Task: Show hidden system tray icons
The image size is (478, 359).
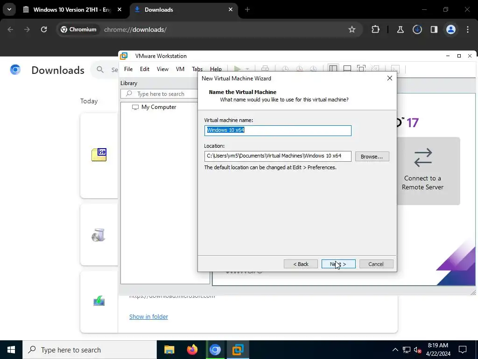Action: (395, 350)
